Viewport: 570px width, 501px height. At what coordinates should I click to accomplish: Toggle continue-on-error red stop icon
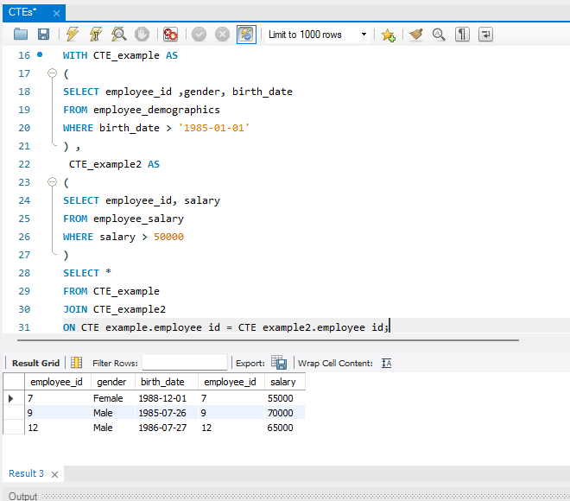(x=170, y=35)
